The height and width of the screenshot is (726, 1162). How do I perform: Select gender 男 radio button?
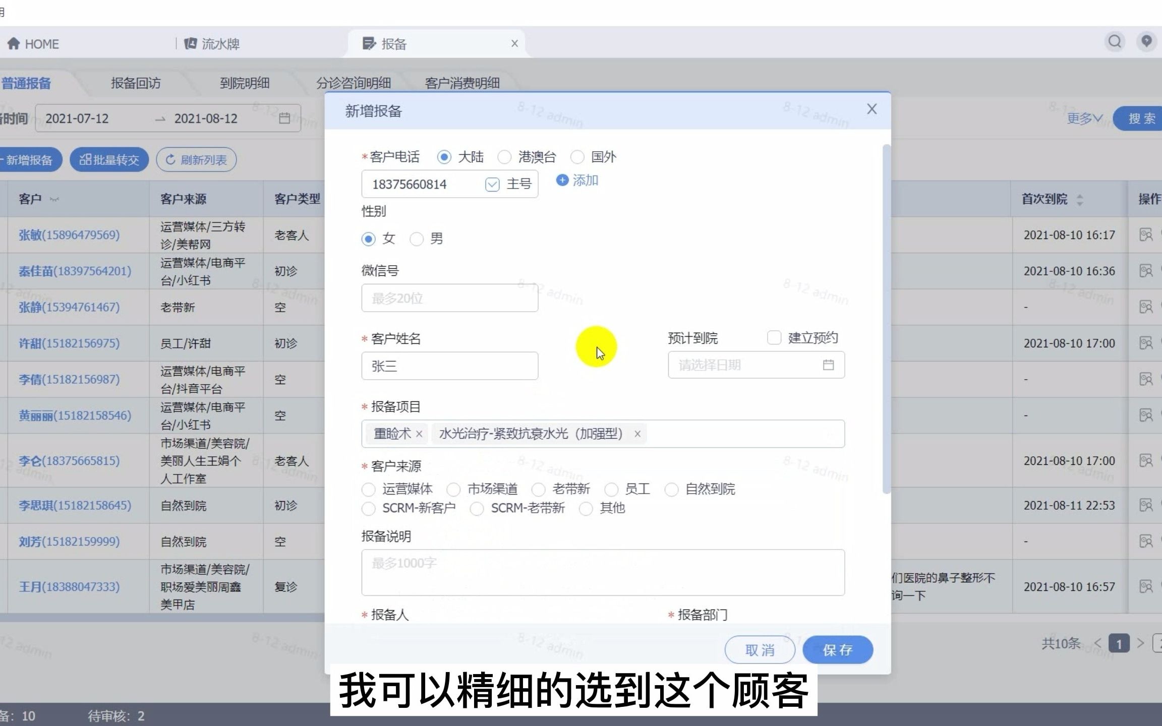point(417,239)
